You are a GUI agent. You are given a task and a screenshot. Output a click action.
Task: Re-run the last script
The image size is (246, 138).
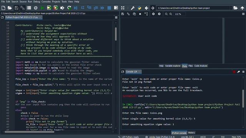(69, 8)
